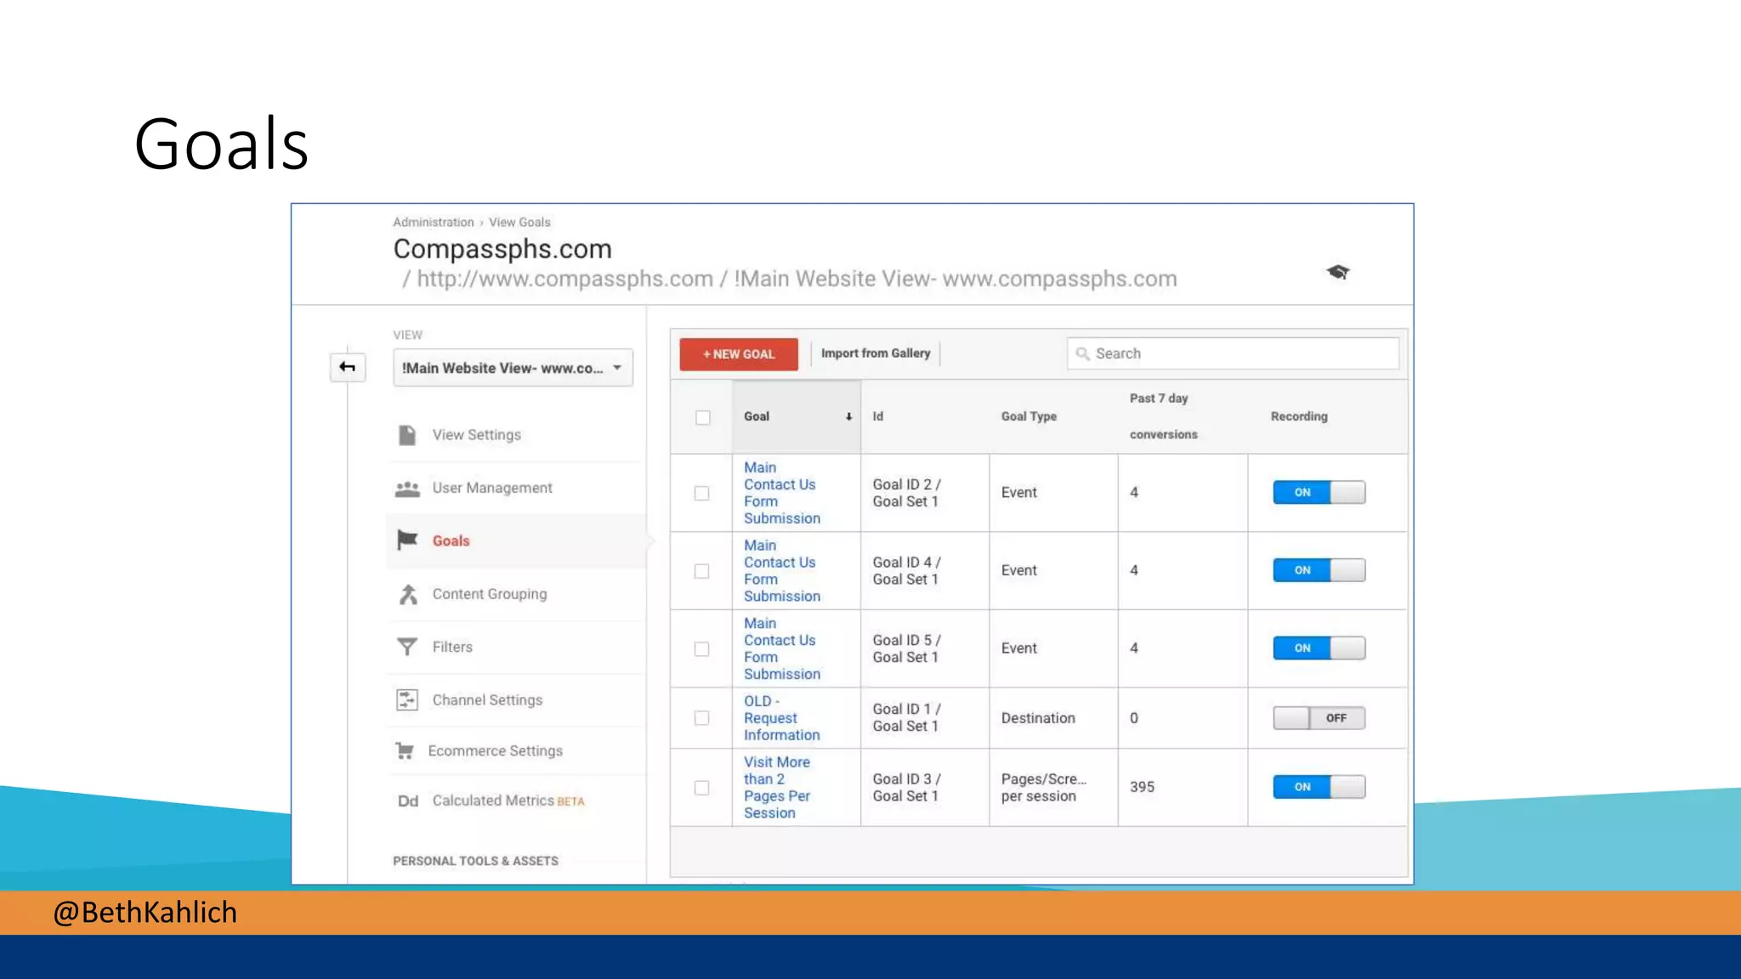
Task: Click the Ecommerce Settings cart icon
Action: click(x=405, y=751)
